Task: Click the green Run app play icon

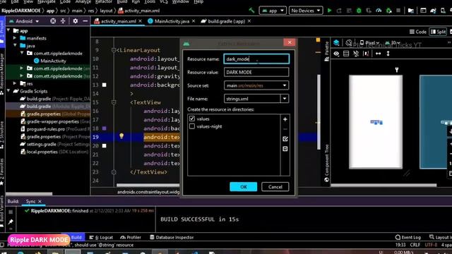Action: click(x=330, y=11)
